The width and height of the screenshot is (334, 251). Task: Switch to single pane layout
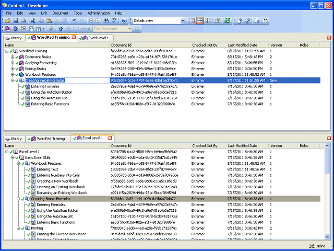[x=192, y=21]
